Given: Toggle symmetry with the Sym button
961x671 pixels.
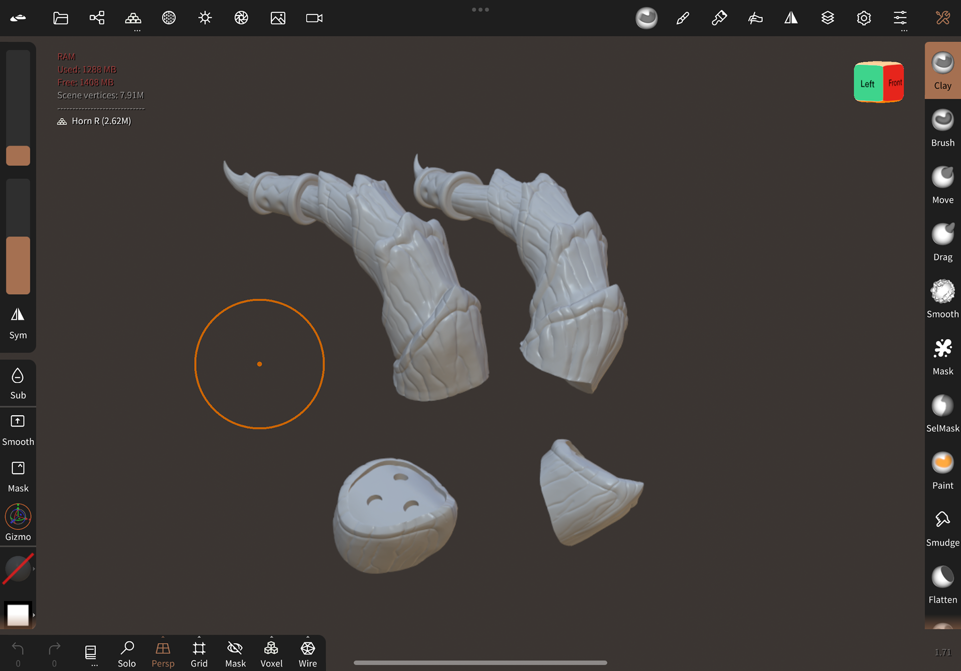Looking at the screenshot, I should [18, 323].
